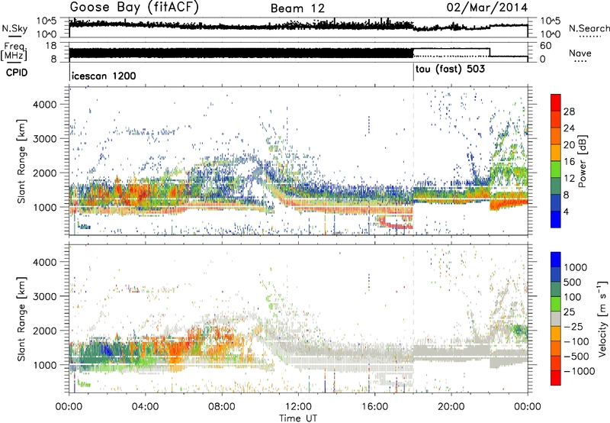Click the '4' tick on Power scale
This screenshot has height=423, width=610.
[x=566, y=211]
